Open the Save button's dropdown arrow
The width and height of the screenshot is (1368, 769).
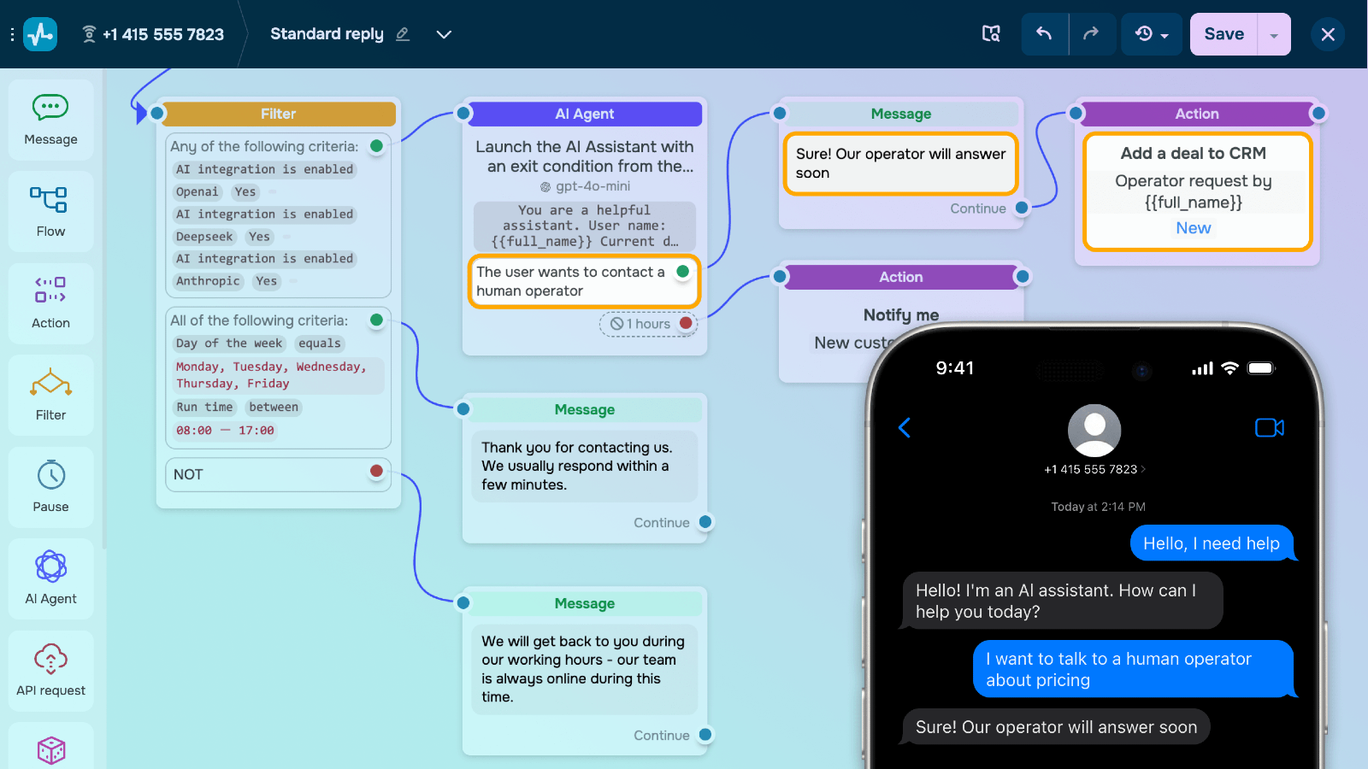pyautogui.click(x=1275, y=34)
